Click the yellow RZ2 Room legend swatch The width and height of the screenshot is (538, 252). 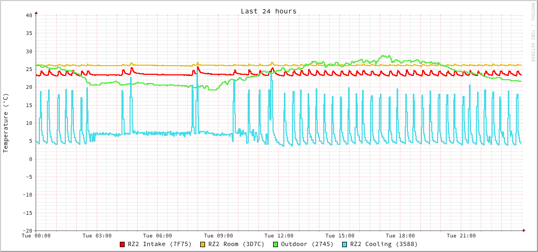point(202,244)
